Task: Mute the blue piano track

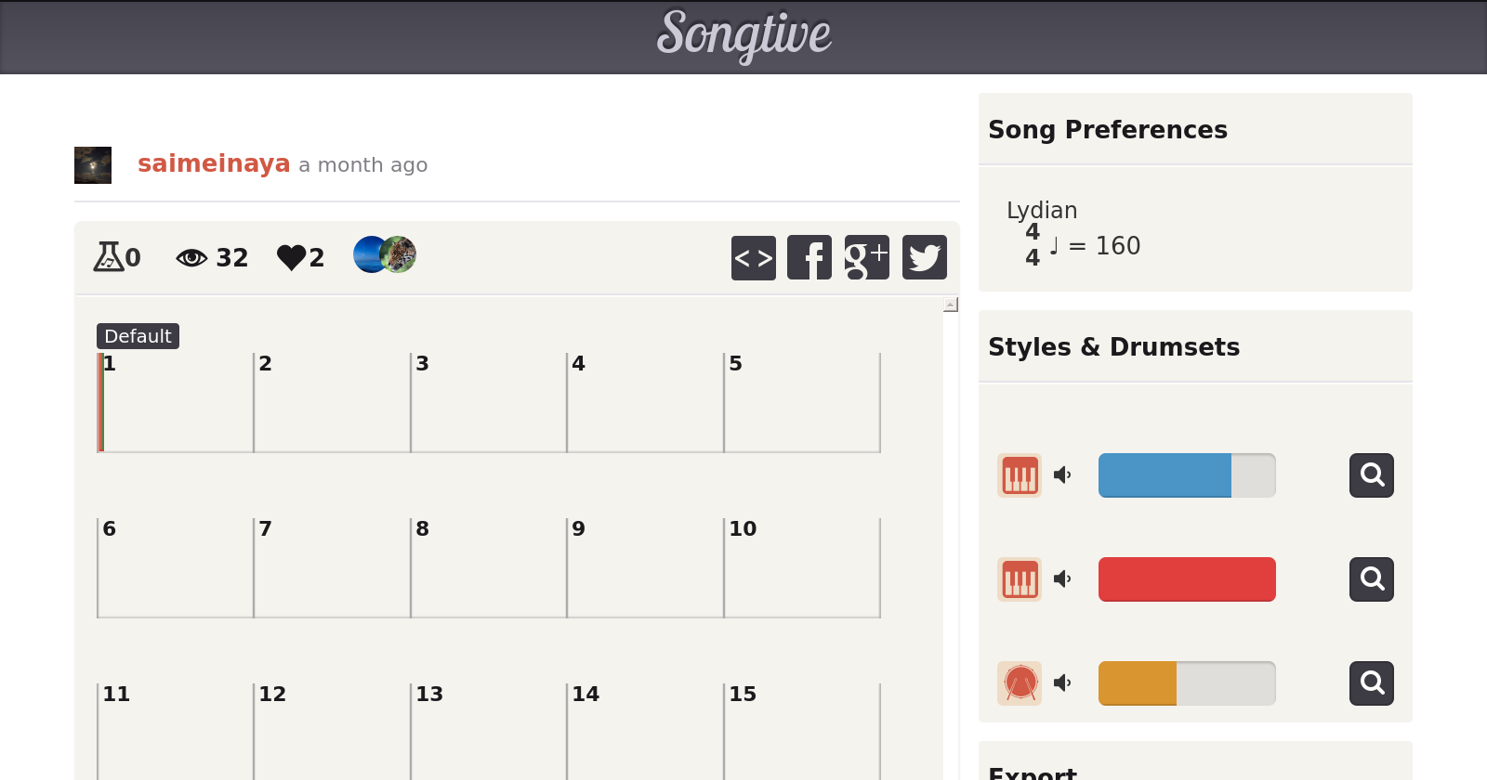Action: click(1062, 475)
